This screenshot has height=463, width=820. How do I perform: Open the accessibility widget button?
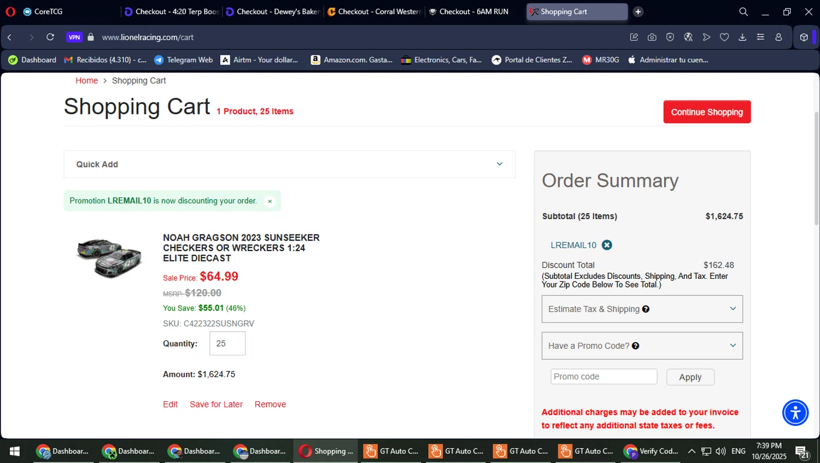(x=795, y=413)
